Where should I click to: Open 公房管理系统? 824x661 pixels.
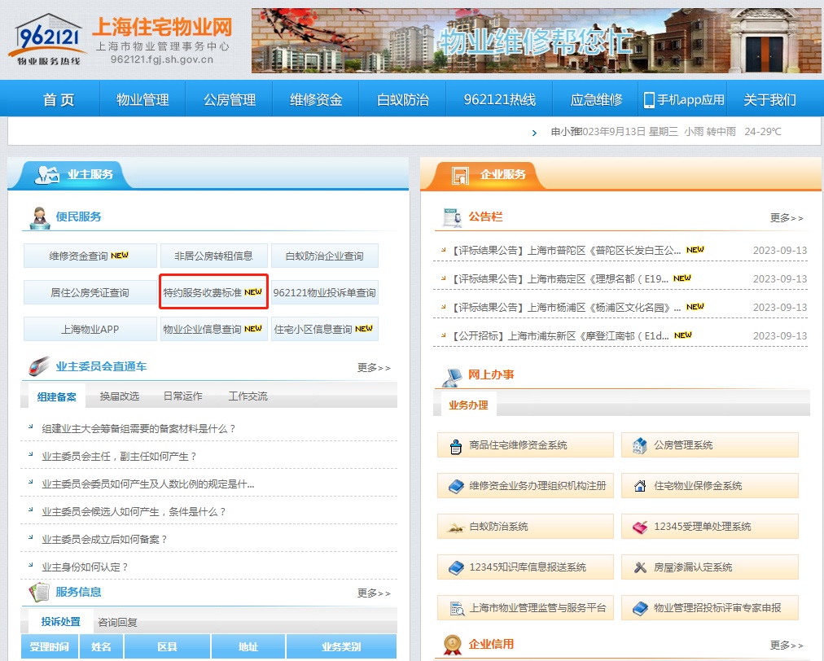click(709, 444)
